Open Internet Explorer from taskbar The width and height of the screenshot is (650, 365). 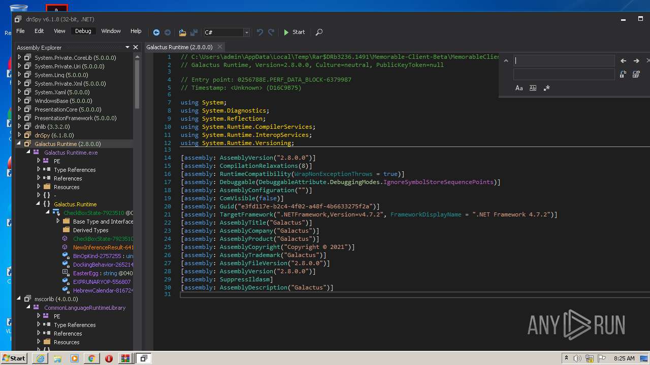point(41,358)
